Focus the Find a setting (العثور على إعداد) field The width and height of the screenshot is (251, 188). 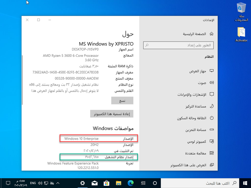[178, 45]
